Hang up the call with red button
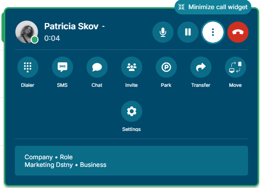 (238, 32)
